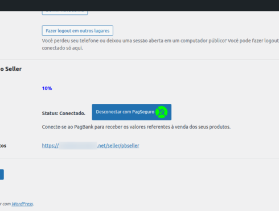279x211 pixels.
Task: Click the 10% commission value
Action: 47,88
